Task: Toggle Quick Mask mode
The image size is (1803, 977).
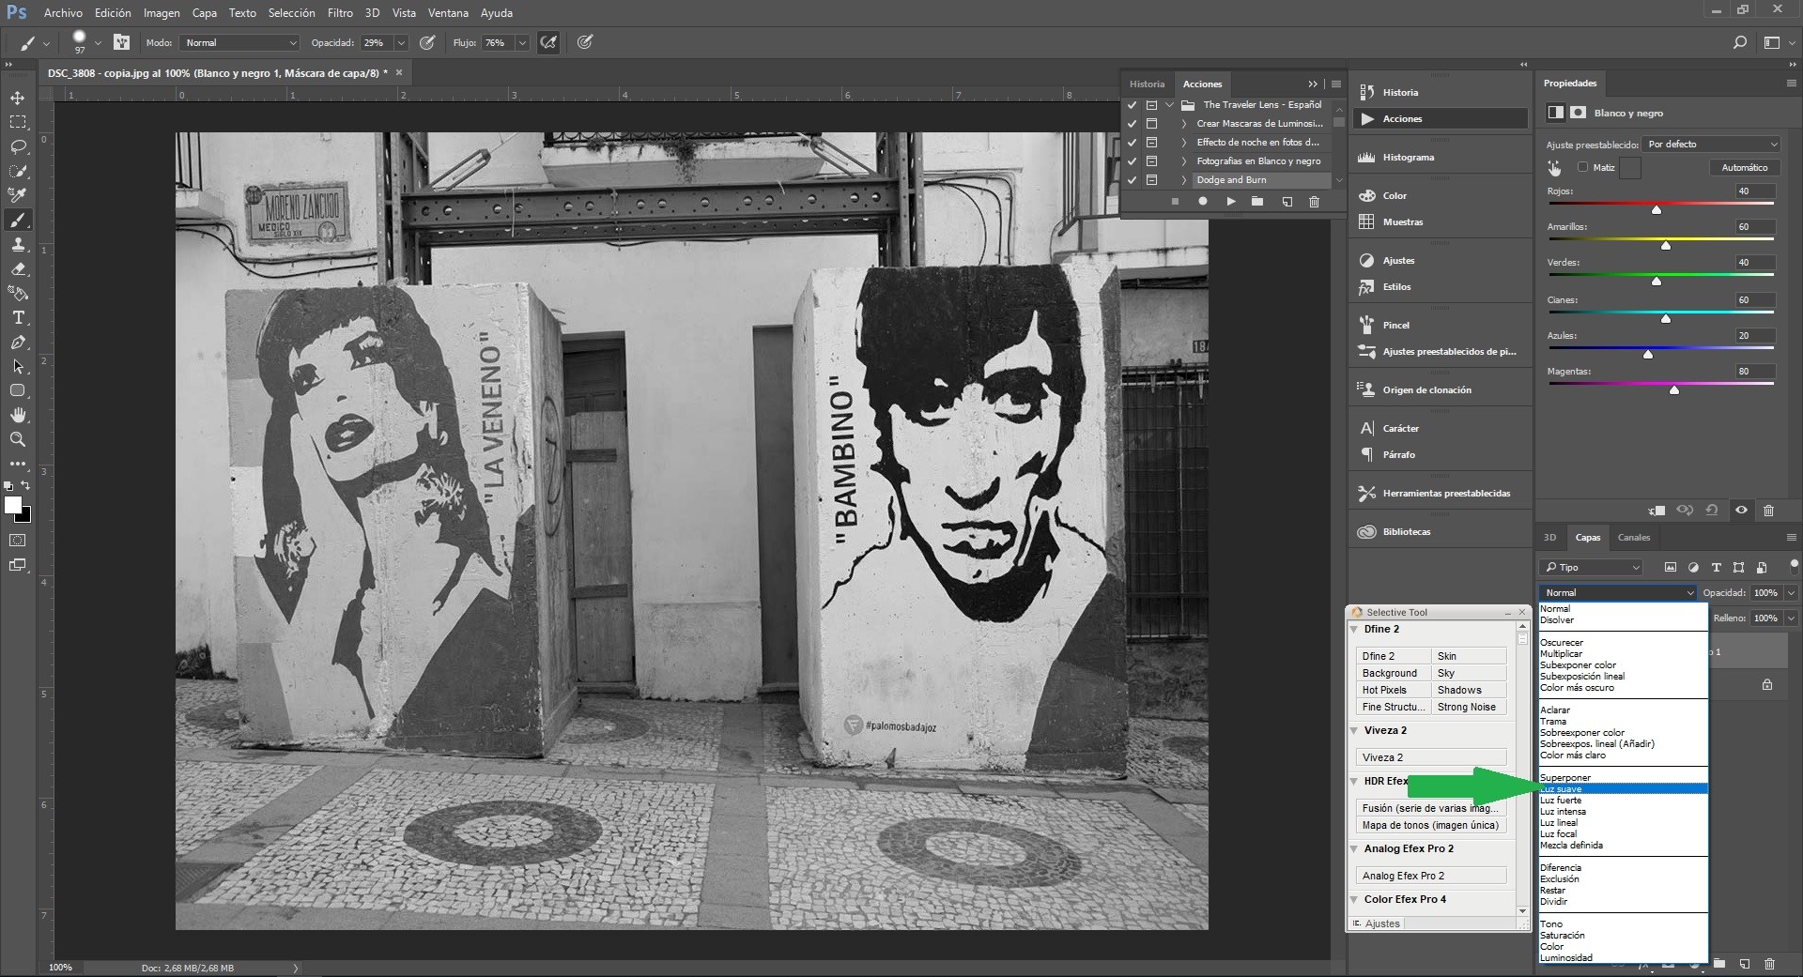Action: 18,541
